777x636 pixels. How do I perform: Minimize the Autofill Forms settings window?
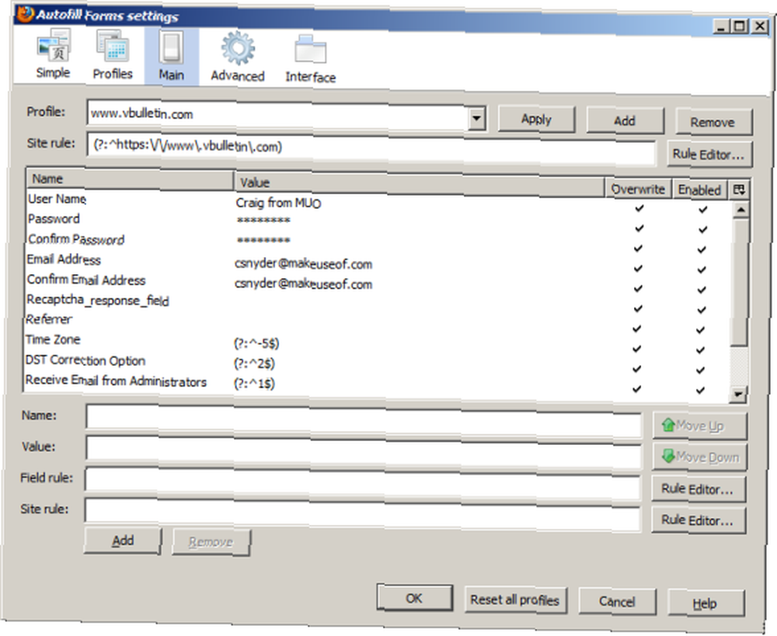[x=722, y=26]
